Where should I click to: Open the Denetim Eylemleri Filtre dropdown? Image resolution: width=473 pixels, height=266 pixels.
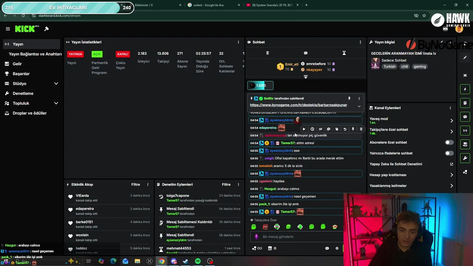[x=226, y=184]
